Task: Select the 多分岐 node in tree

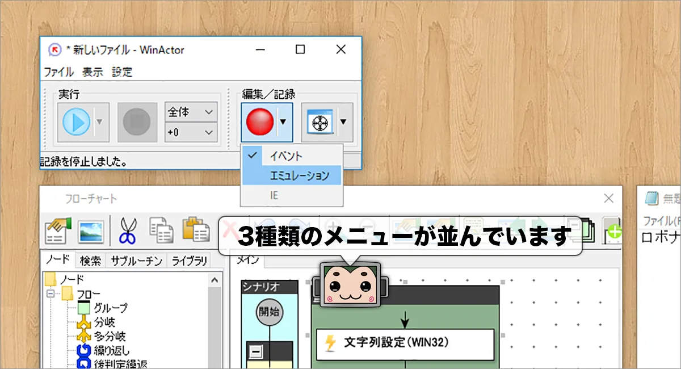Action: (x=110, y=337)
